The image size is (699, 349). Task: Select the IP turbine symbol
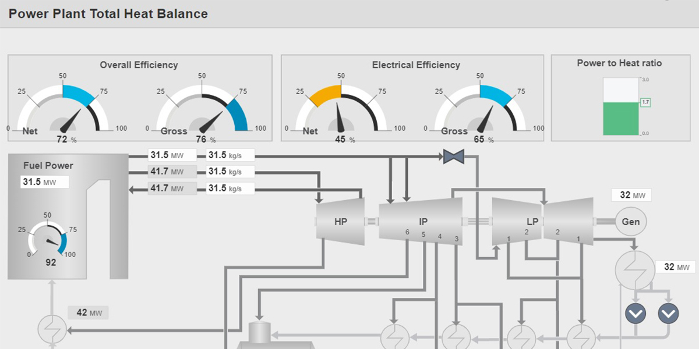[422, 222]
